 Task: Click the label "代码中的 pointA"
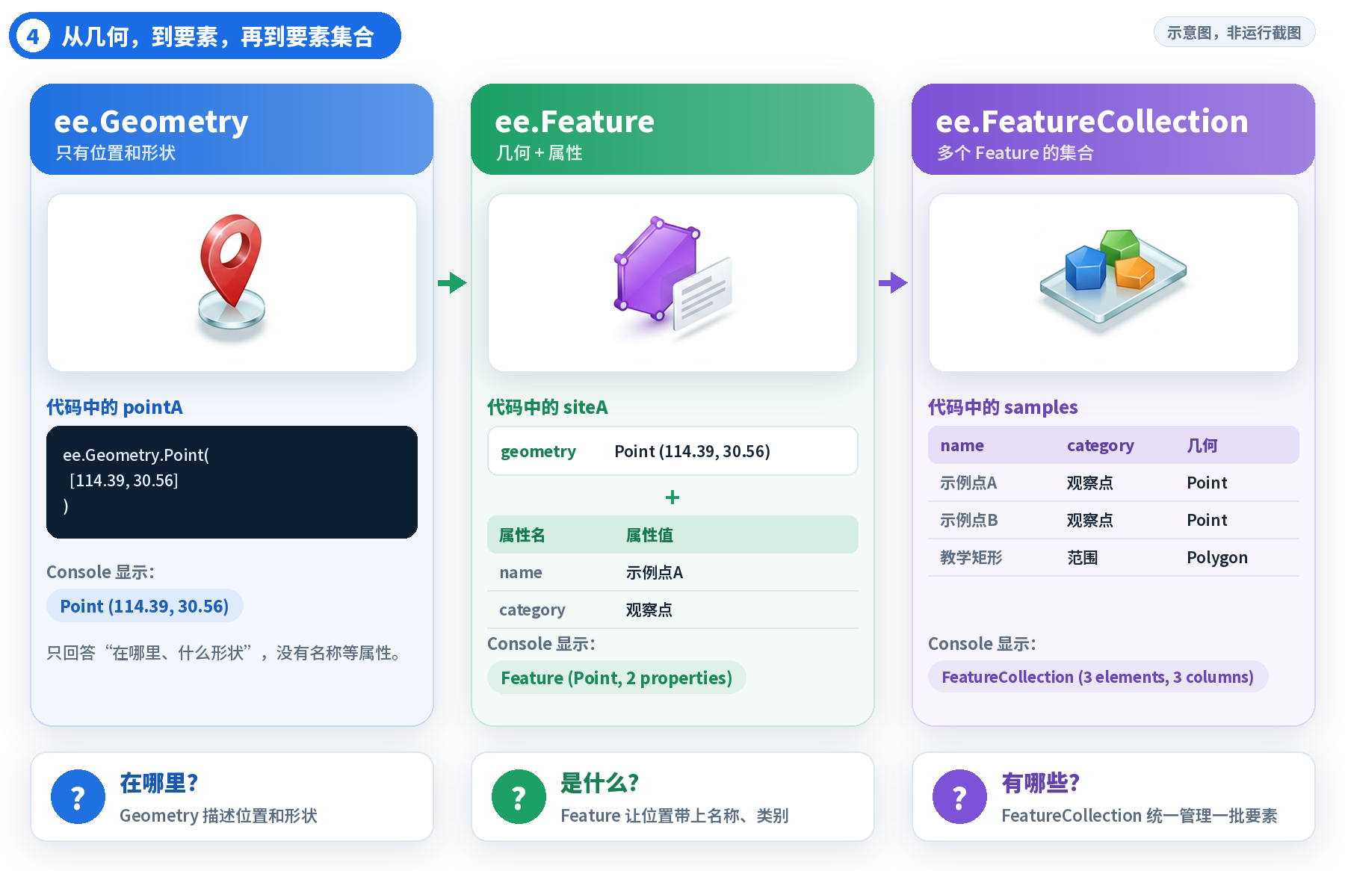(114, 407)
